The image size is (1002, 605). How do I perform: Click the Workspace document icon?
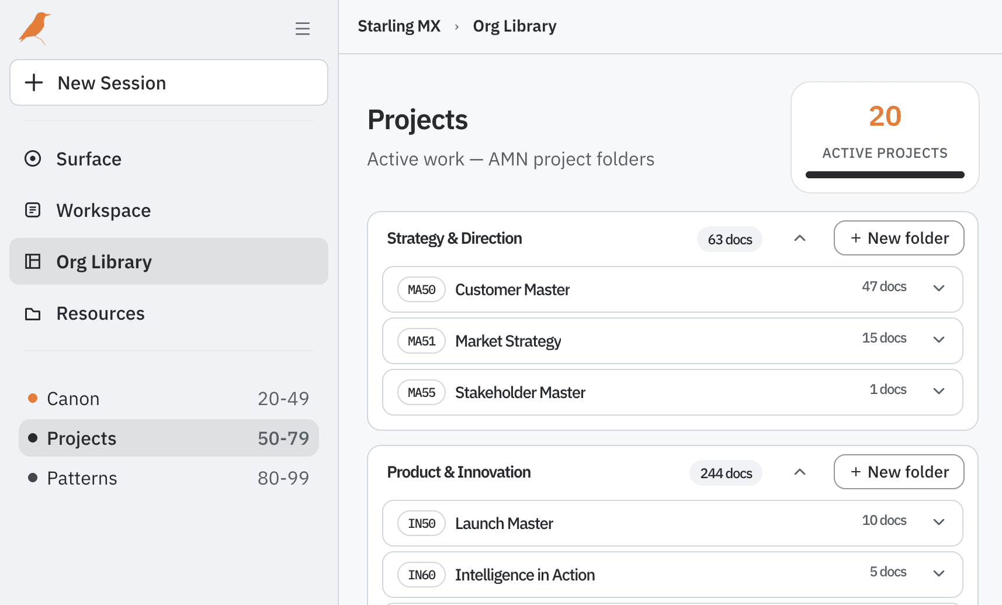click(33, 210)
